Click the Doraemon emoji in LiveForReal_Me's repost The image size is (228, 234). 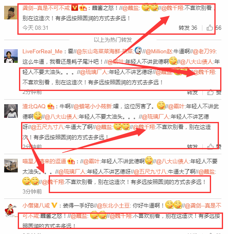(138, 51)
